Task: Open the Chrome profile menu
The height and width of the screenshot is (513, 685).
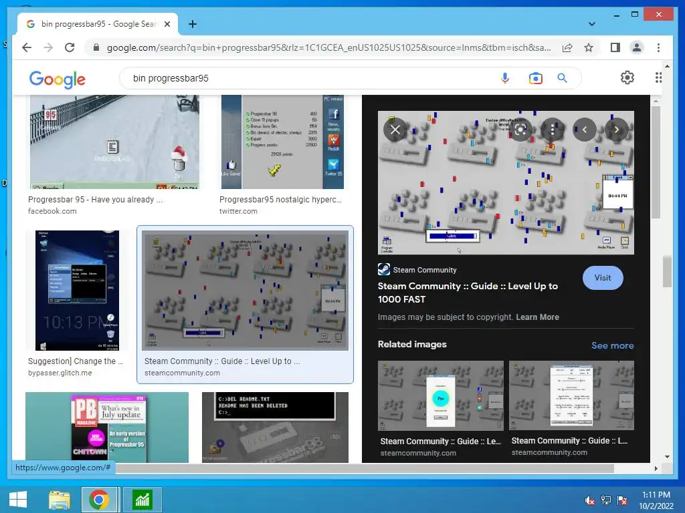Action: coord(637,47)
